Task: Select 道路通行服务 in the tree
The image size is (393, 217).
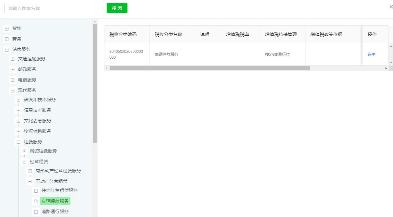Action: (x=55, y=212)
